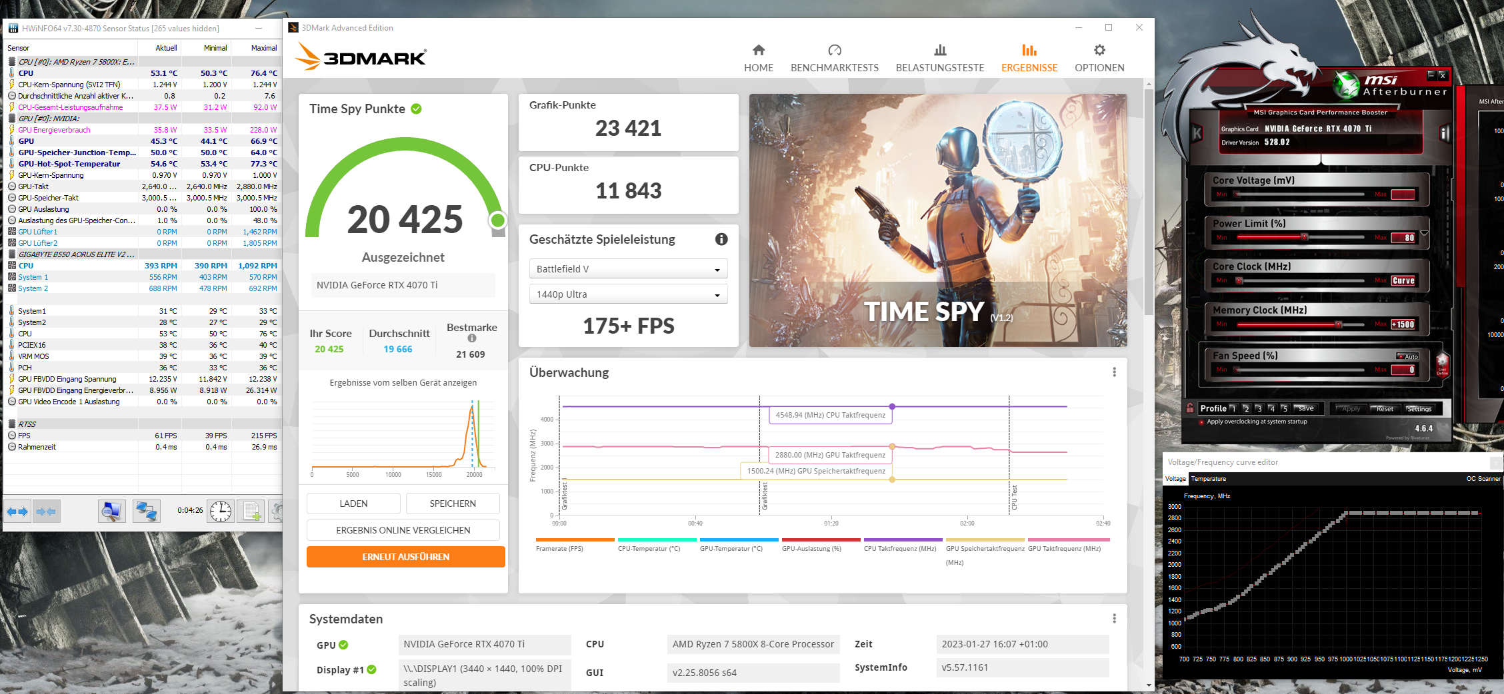Click the Core Clock Curve value field
1504x694 pixels.
(1403, 280)
